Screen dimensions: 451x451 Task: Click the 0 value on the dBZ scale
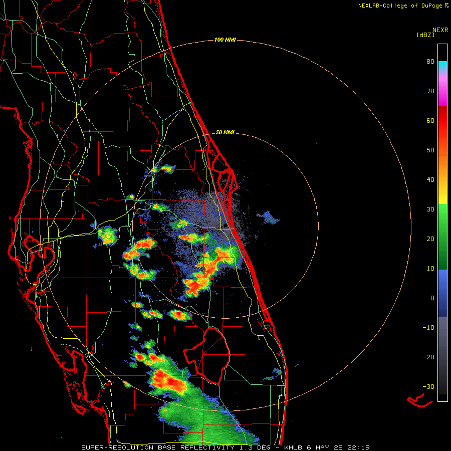click(x=432, y=298)
